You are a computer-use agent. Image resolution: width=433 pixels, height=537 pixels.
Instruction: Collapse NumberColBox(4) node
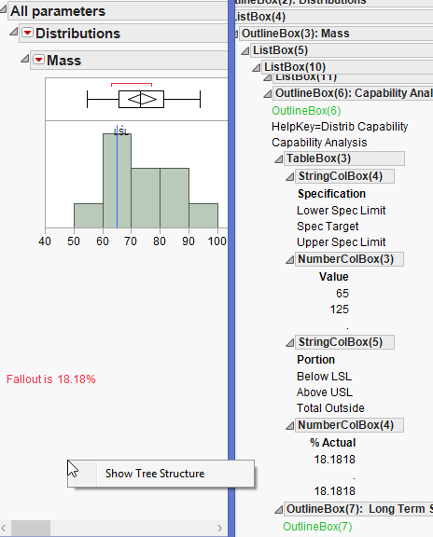[x=290, y=426]
